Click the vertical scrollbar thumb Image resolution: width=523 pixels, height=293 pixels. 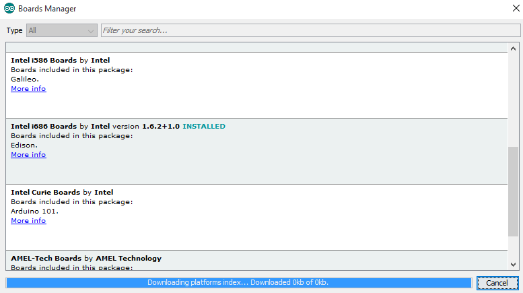point(513,191)
